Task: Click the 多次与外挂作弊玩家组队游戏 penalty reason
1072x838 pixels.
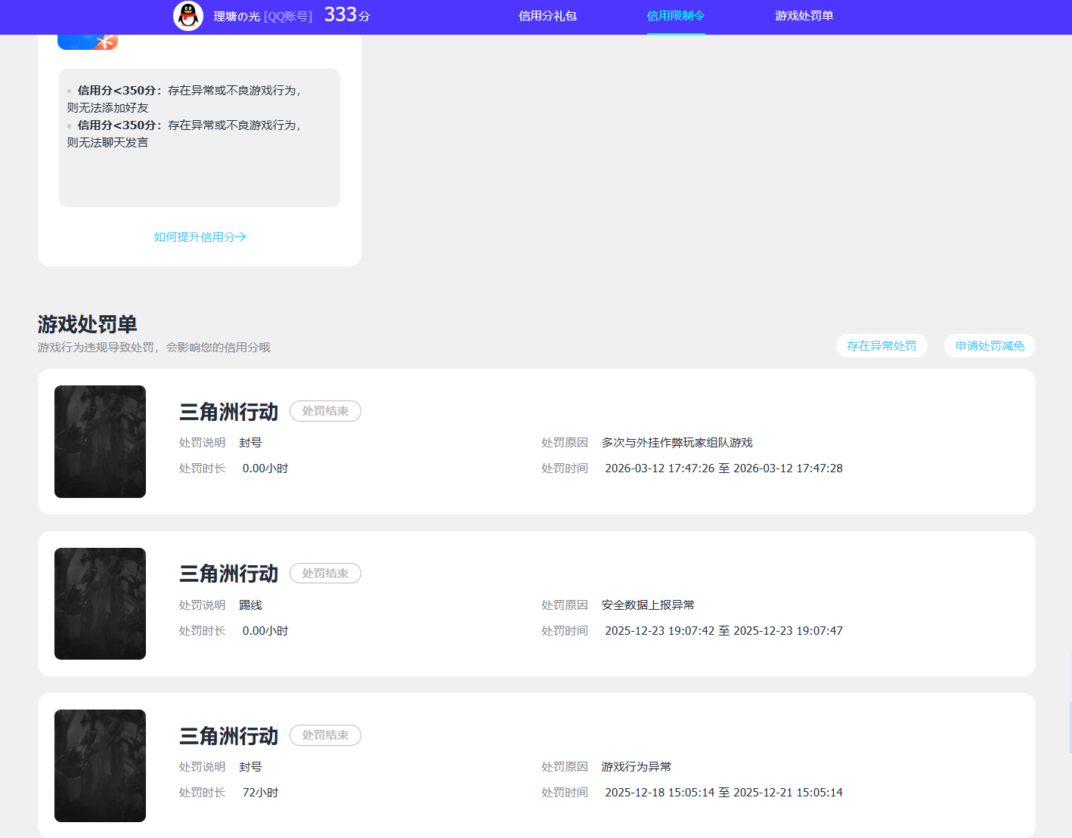Action: [678, 442]
